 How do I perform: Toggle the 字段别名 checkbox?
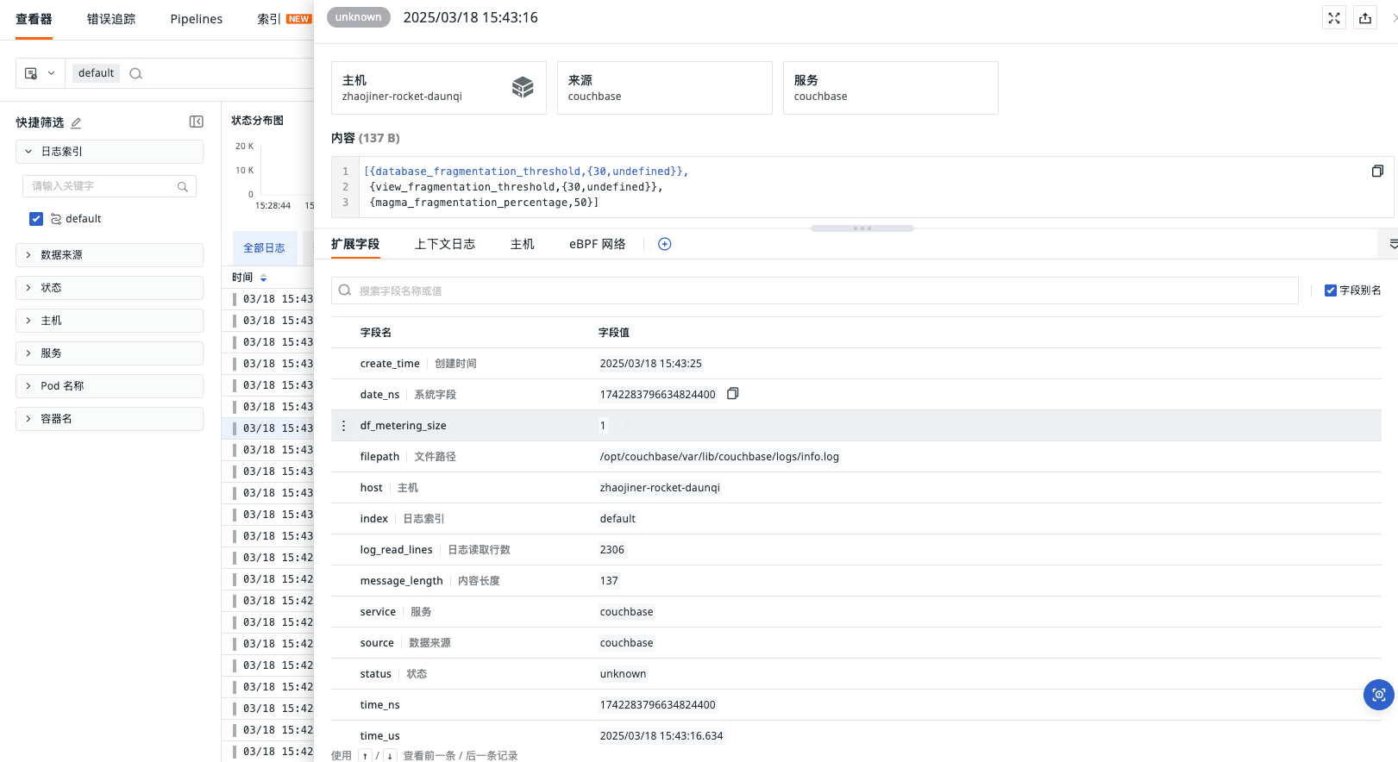click(1331, 290)
